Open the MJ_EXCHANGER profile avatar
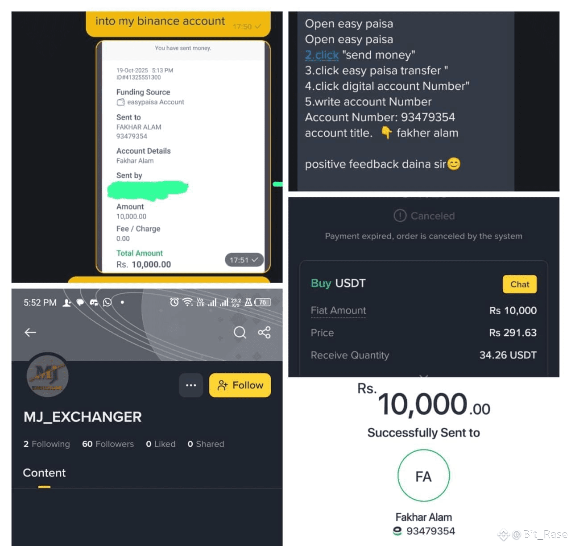 [47, 375]
